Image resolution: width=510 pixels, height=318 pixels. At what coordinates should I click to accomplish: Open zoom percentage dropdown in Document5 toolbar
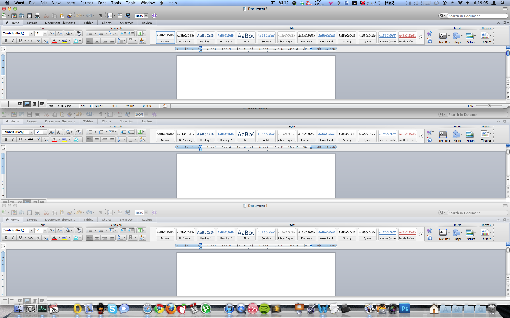click(x=146, y=16)
